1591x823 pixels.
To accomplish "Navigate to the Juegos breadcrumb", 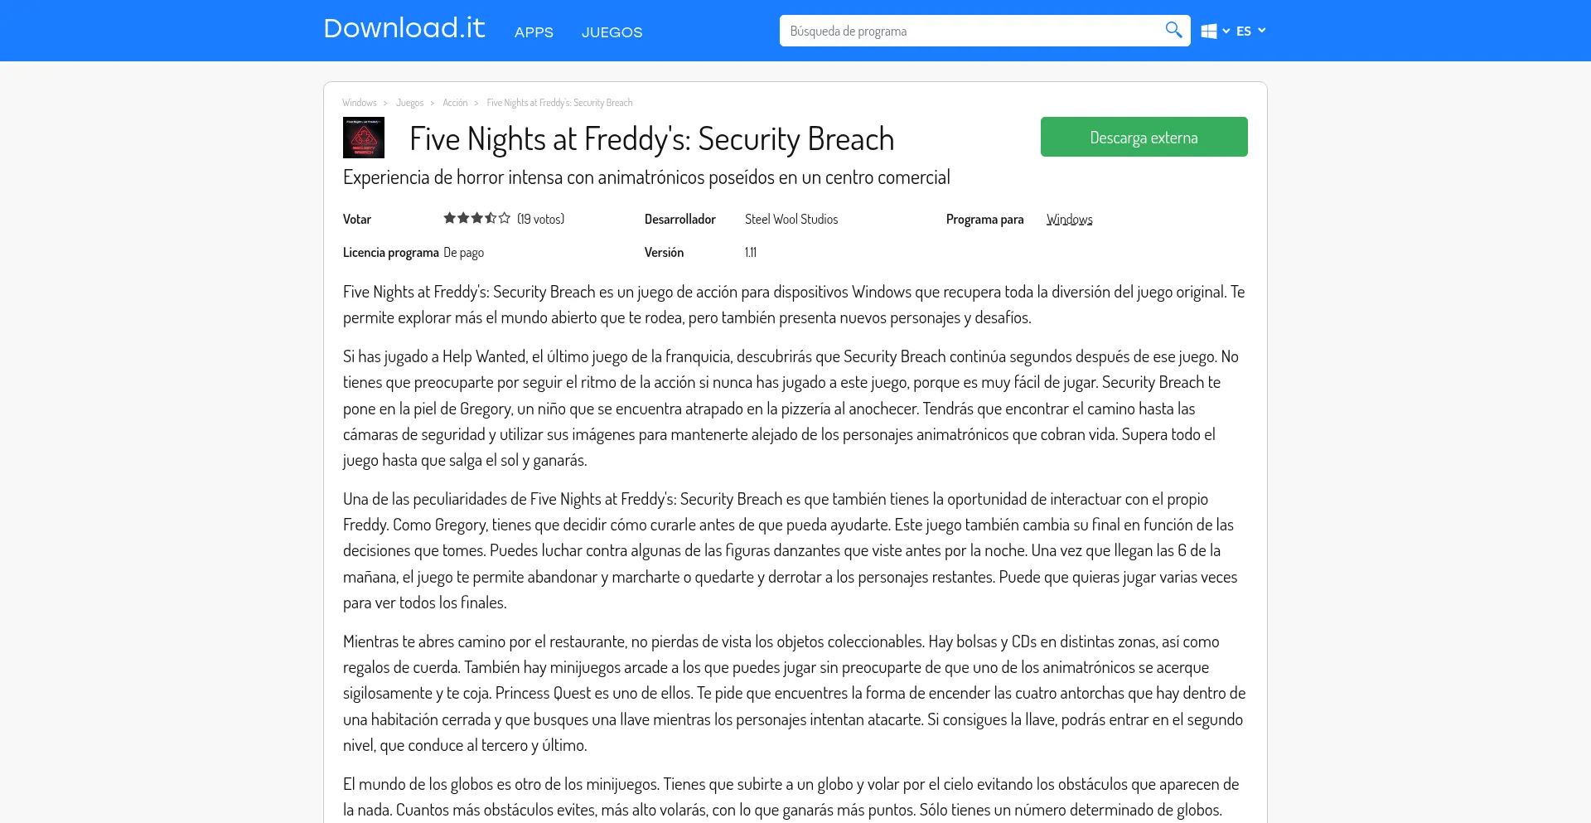I will click(x=409, y=102).
